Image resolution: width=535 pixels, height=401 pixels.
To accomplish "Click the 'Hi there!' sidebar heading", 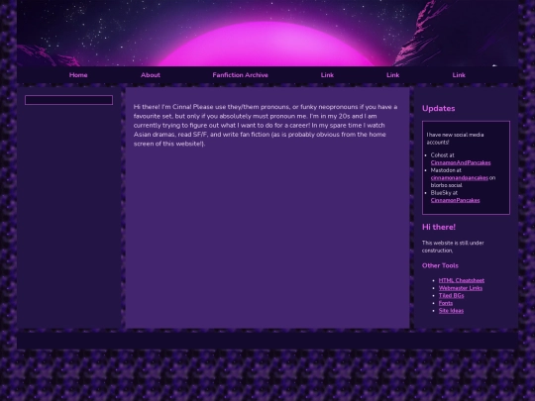I will tap(439, 227).
